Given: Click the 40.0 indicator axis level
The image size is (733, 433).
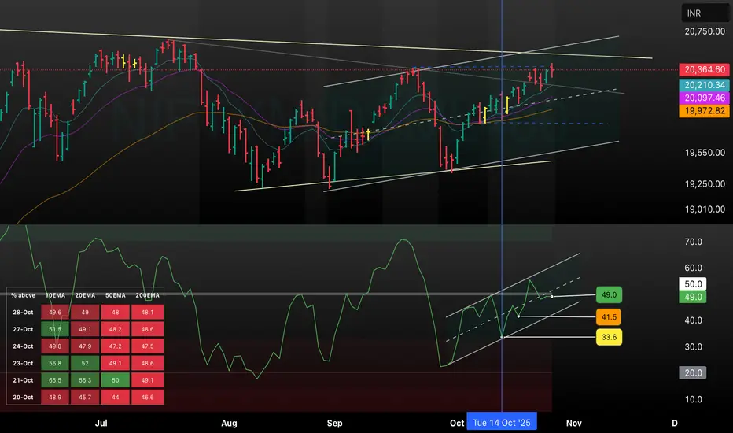Looking at the screenshot, I should 693,320.
